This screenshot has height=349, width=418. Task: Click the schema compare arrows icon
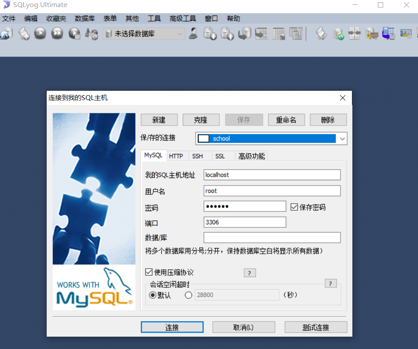355,33
